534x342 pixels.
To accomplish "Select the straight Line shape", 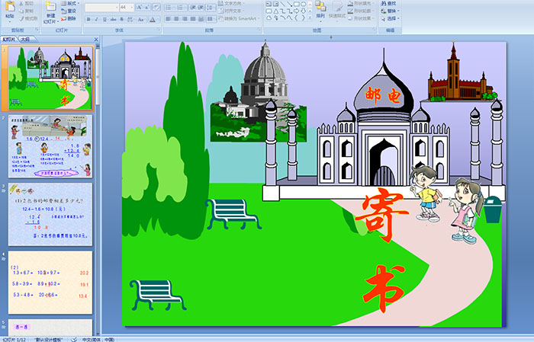I will (283, 4).
